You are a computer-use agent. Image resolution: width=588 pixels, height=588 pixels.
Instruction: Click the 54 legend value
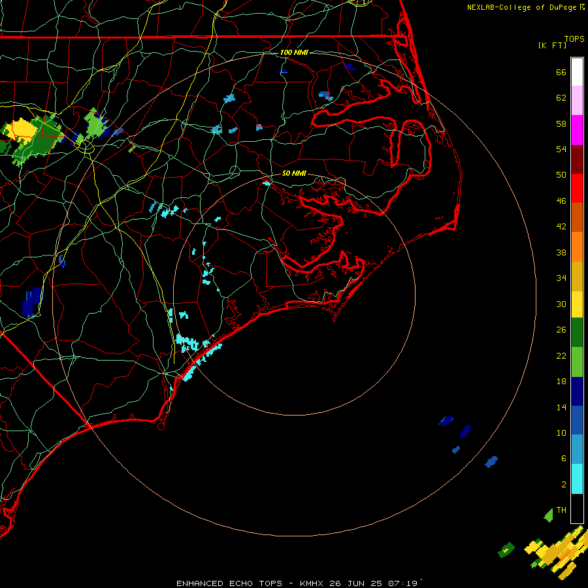(x=561, y=149)
